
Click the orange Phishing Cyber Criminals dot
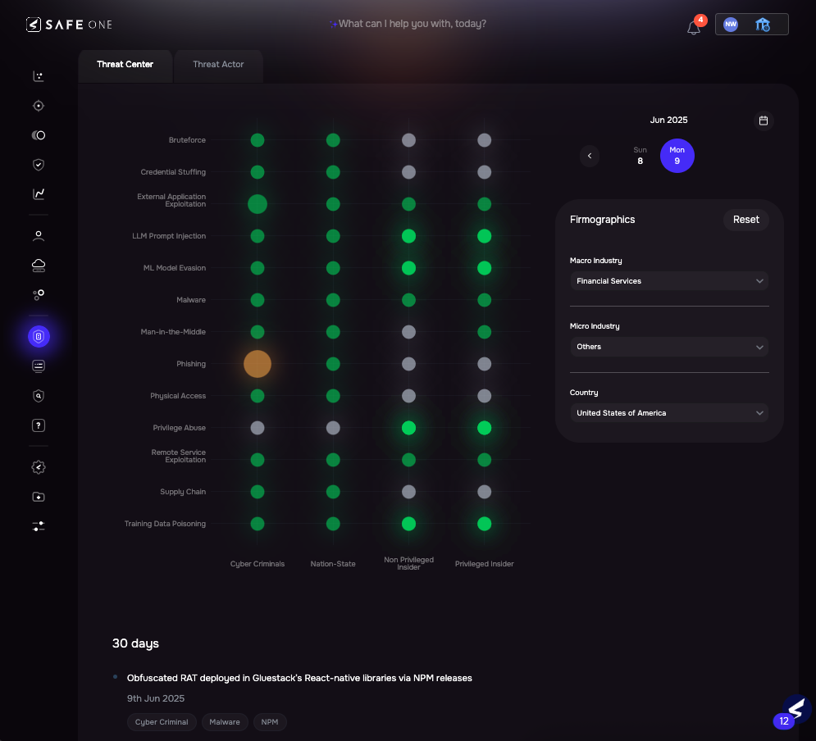pos(258,364)
